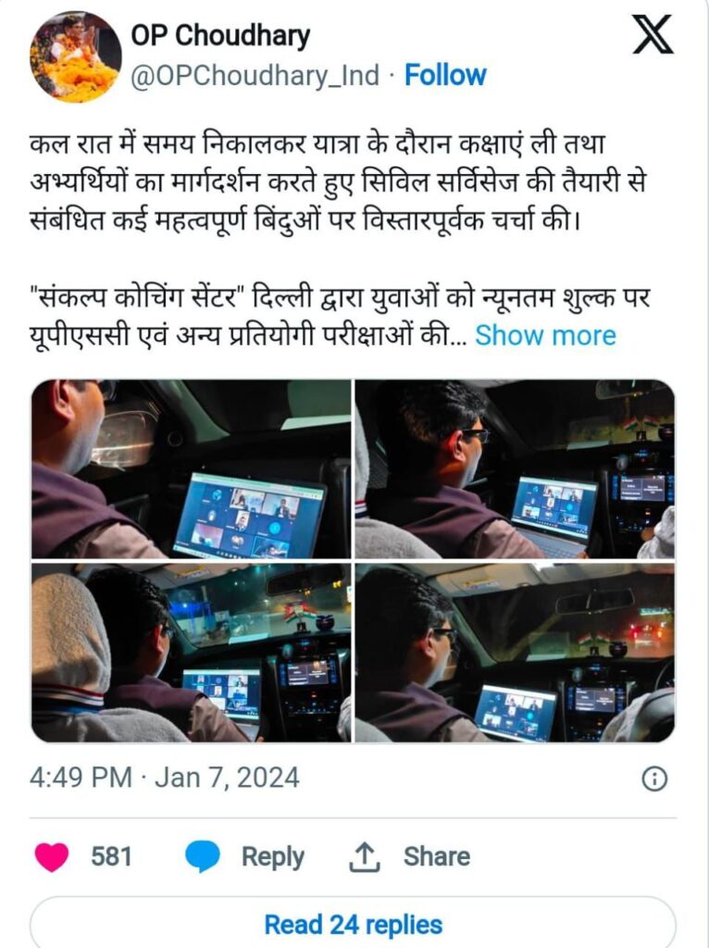Open the bottom-left photo with hooded passenger
709x948 pixels.
pos(191,653)
